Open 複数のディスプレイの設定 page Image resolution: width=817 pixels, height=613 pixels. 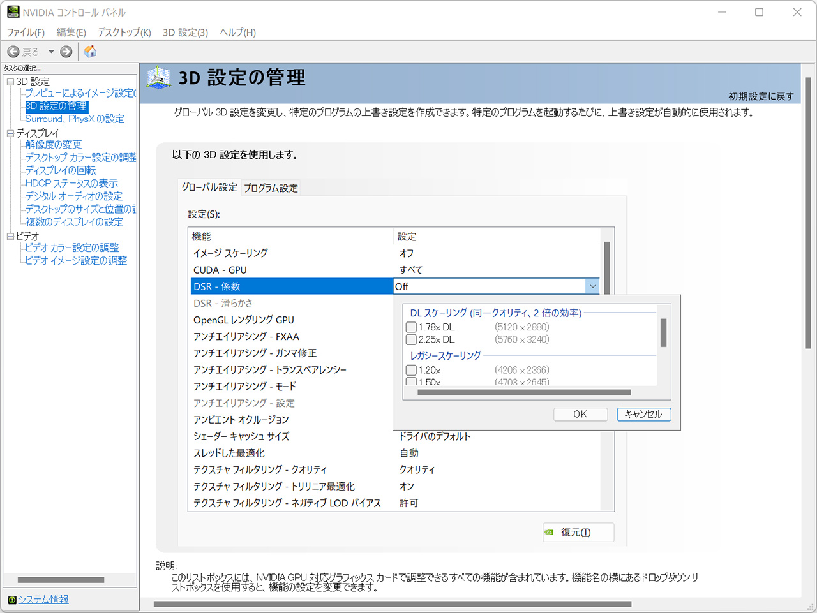[74, 222]
